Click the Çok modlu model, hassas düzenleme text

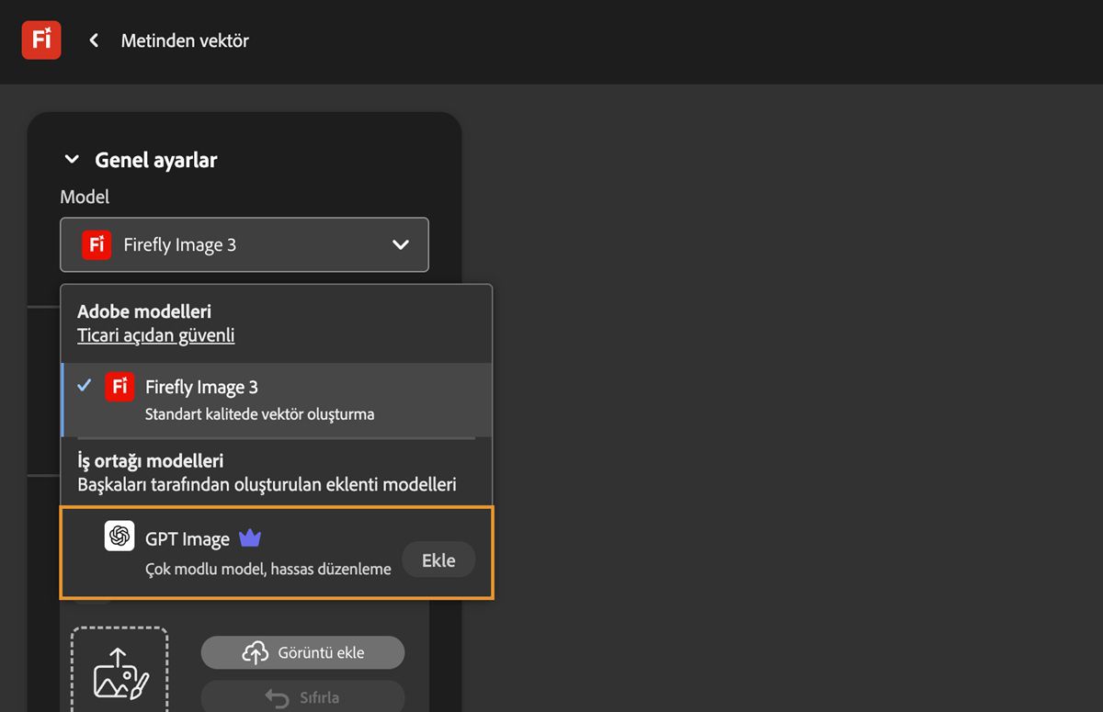(x=268, y=570)
